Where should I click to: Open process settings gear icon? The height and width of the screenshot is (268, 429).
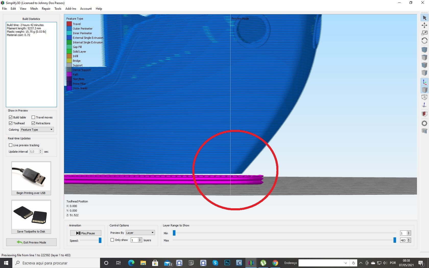click(x=424, y=124)
